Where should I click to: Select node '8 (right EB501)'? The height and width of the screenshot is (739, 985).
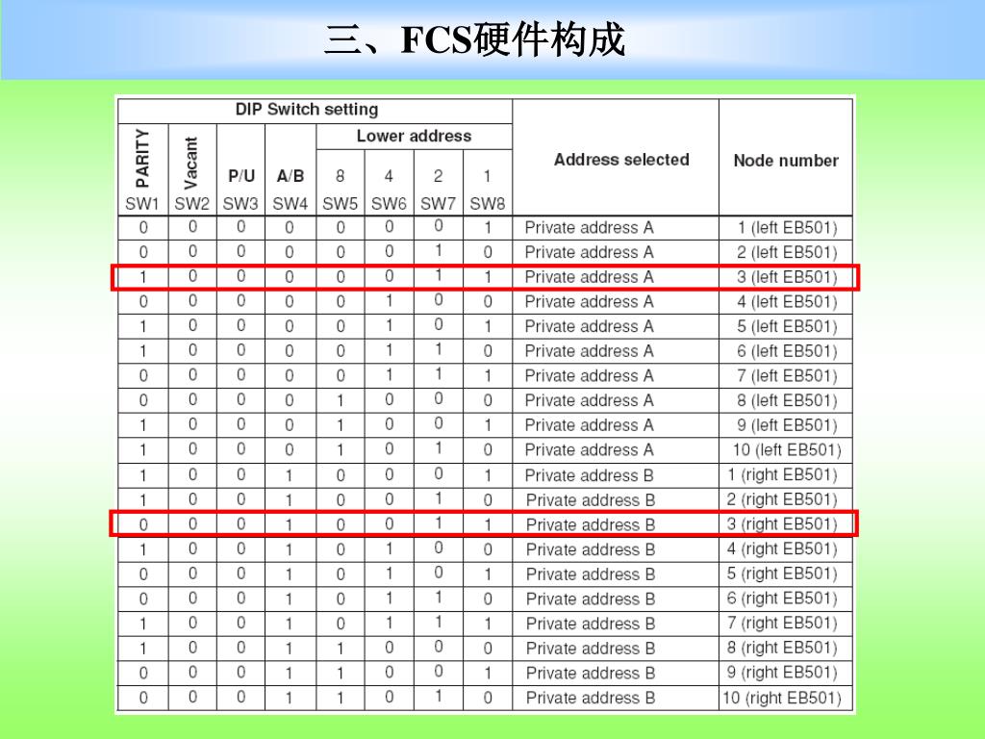[782, 648]
